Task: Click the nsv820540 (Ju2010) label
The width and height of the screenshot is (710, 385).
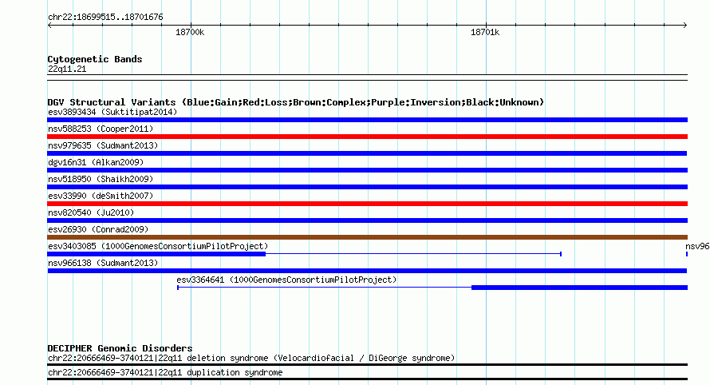Action: (91, 212)
